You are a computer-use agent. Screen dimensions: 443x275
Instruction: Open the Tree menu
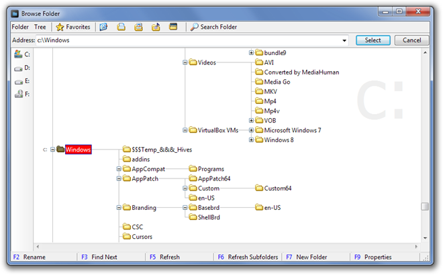coord(40,27)
